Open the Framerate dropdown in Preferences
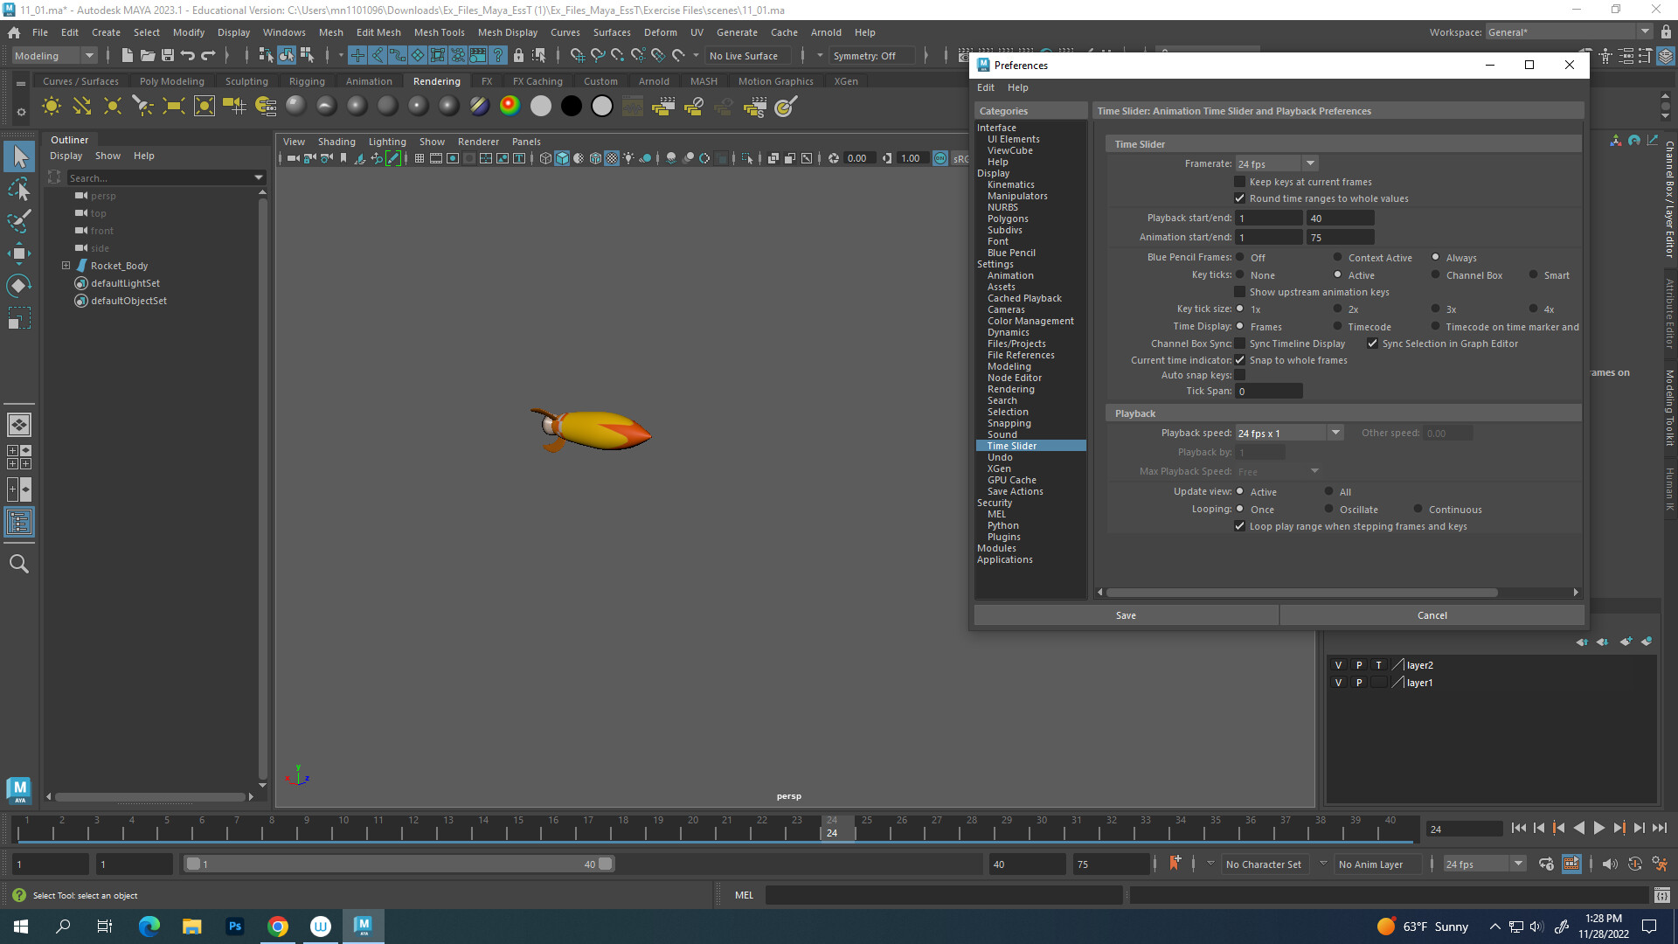Viewport: 1678px width, 944px height. 1310,163
